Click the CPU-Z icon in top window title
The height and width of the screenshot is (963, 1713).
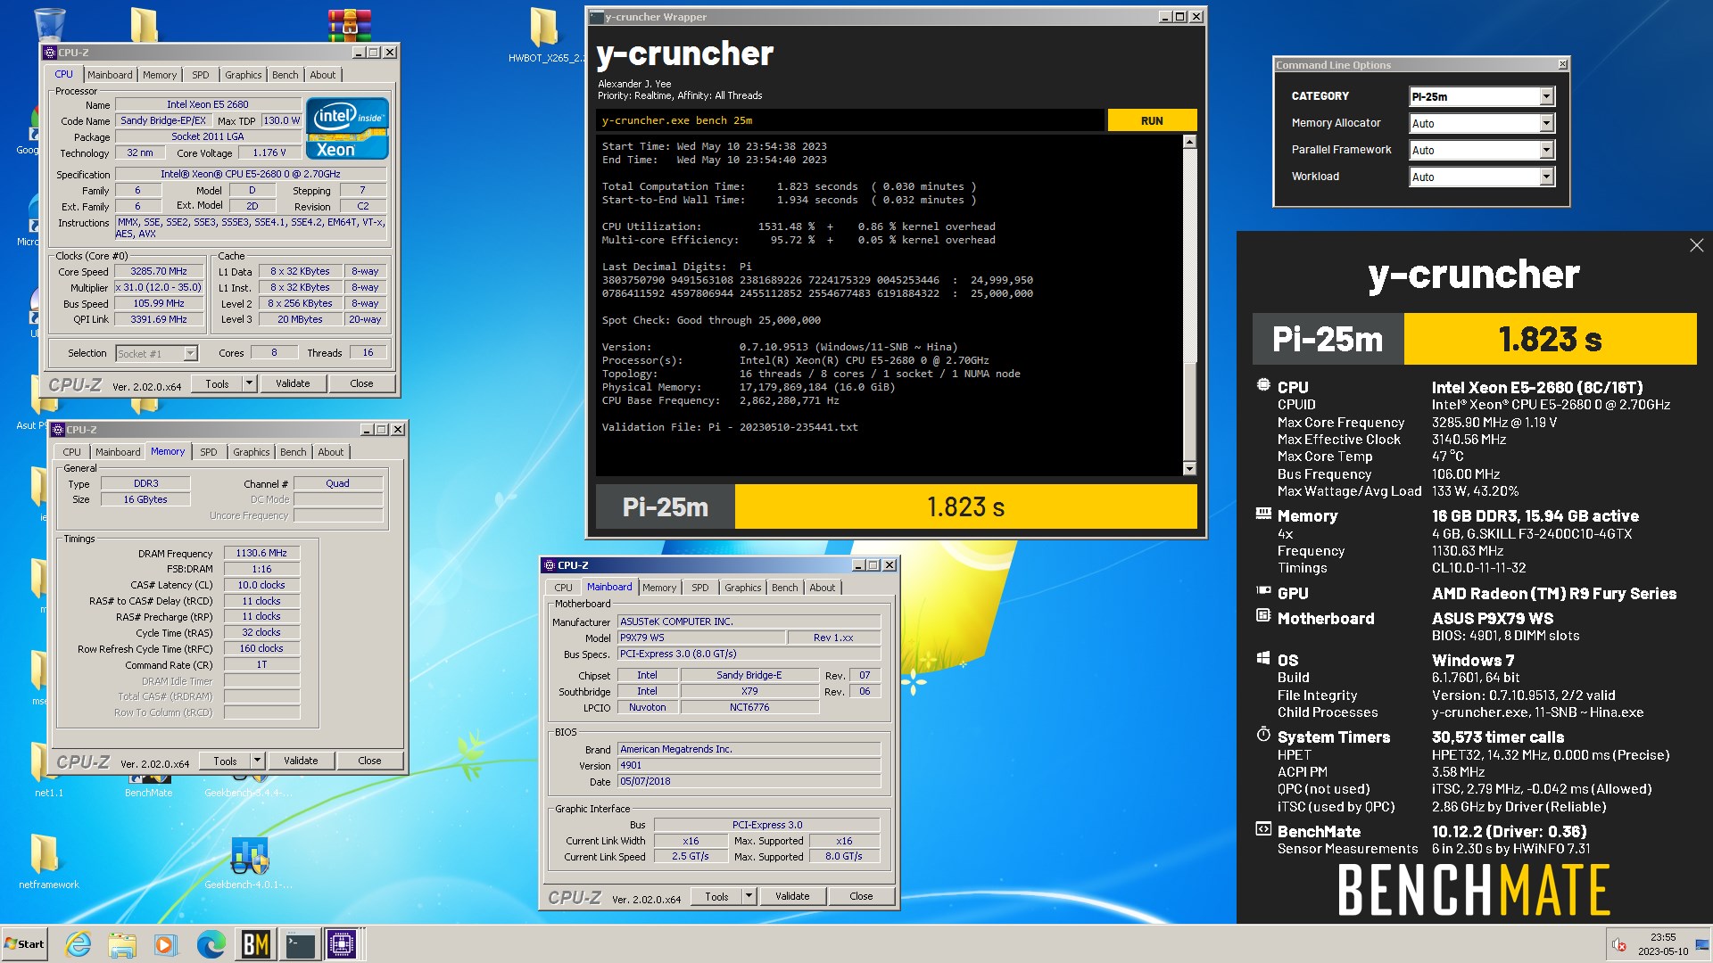click(x=51, y=53)
